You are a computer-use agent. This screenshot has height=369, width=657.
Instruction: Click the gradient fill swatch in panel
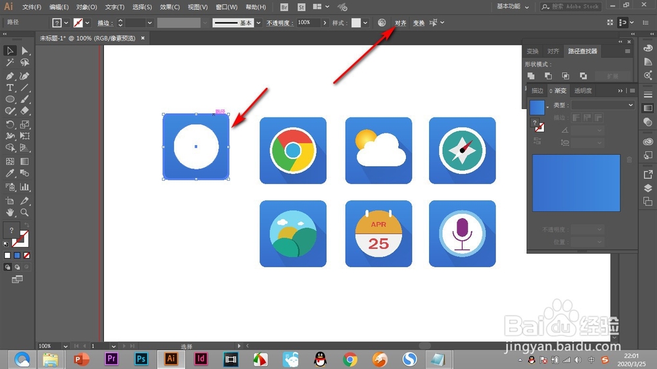(x=537, y=107)
